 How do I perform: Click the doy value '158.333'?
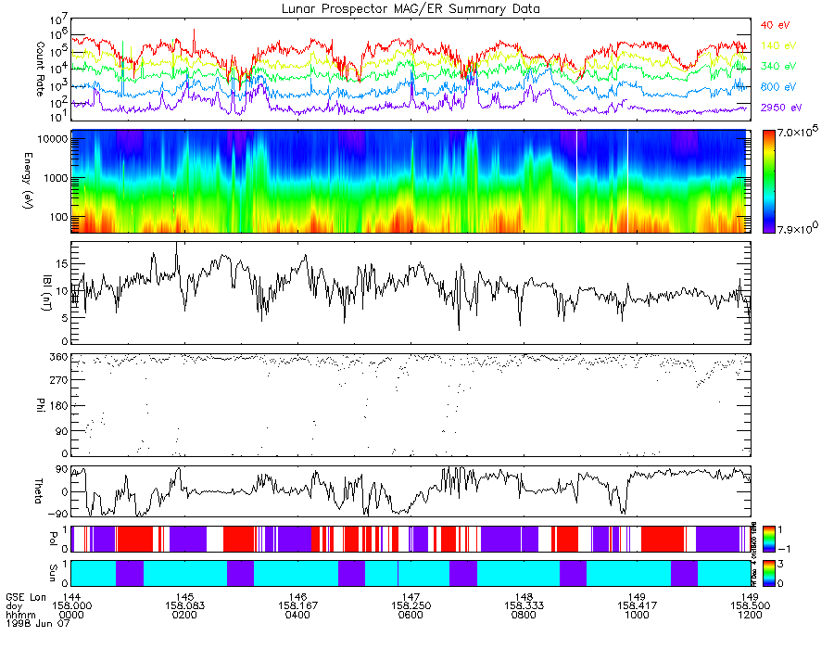click(524, 606)
